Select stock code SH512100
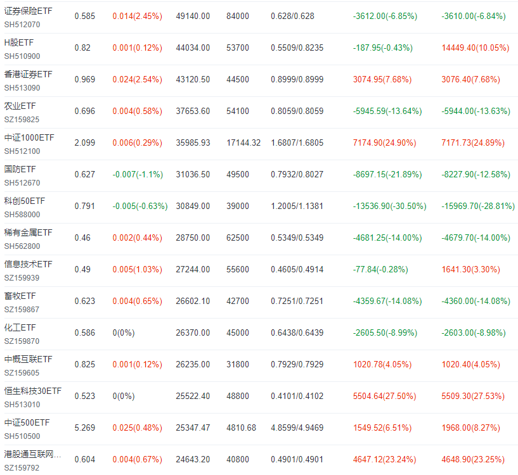This screenshot has width=518, height=475. coord(22,151)
